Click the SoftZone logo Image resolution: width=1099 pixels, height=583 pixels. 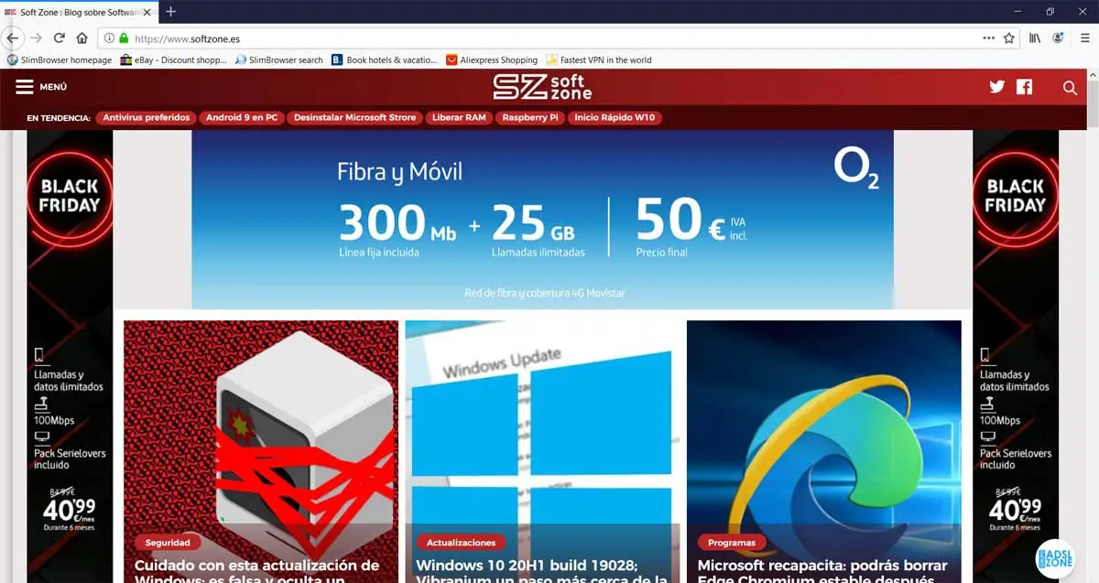542,87
